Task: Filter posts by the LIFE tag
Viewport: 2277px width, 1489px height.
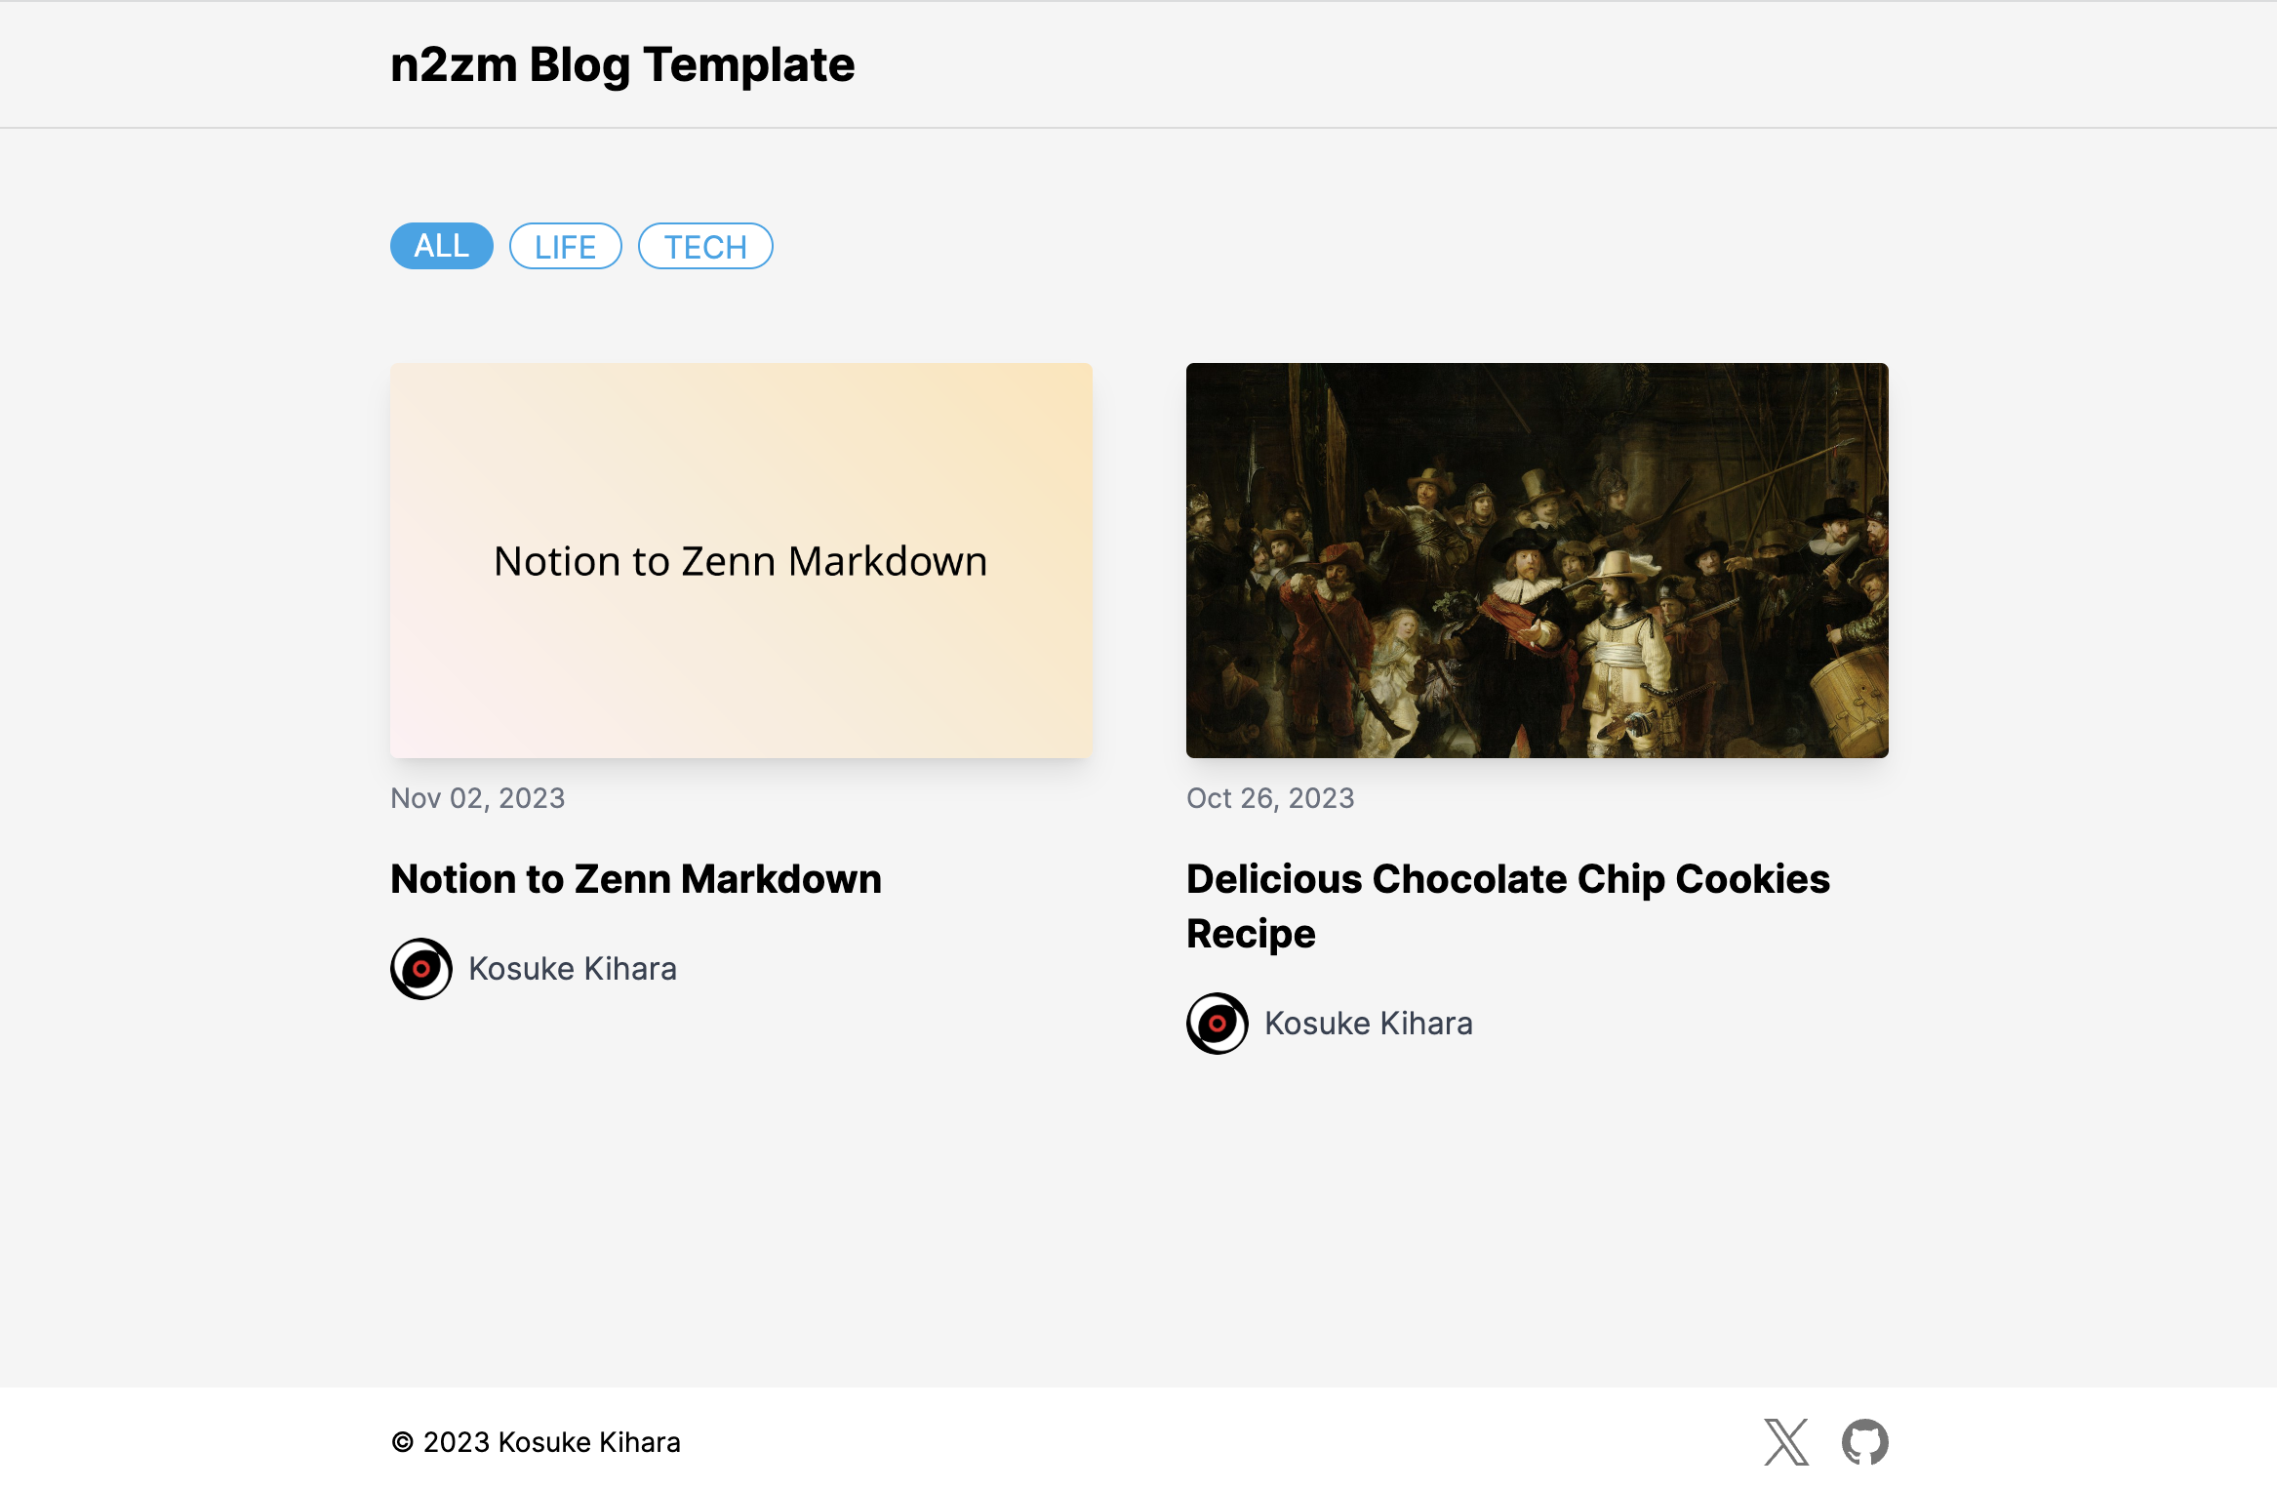Action: click(566, 246)
